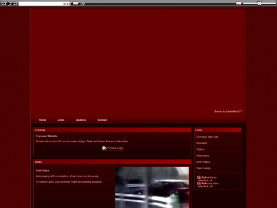
Task: Click the 'Video' panel header
Action: (x=112, y=162)
